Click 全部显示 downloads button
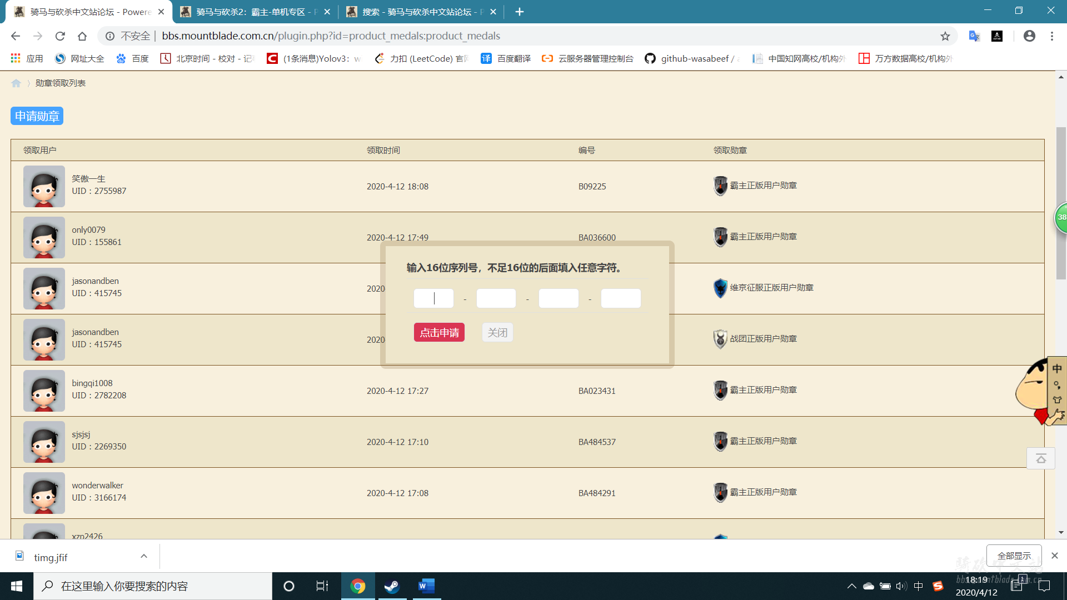The image size is (1067, 600). pos(1014,556)
